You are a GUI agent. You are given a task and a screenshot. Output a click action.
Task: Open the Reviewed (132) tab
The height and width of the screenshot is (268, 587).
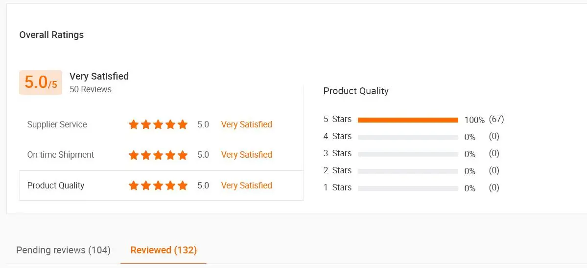164,250
